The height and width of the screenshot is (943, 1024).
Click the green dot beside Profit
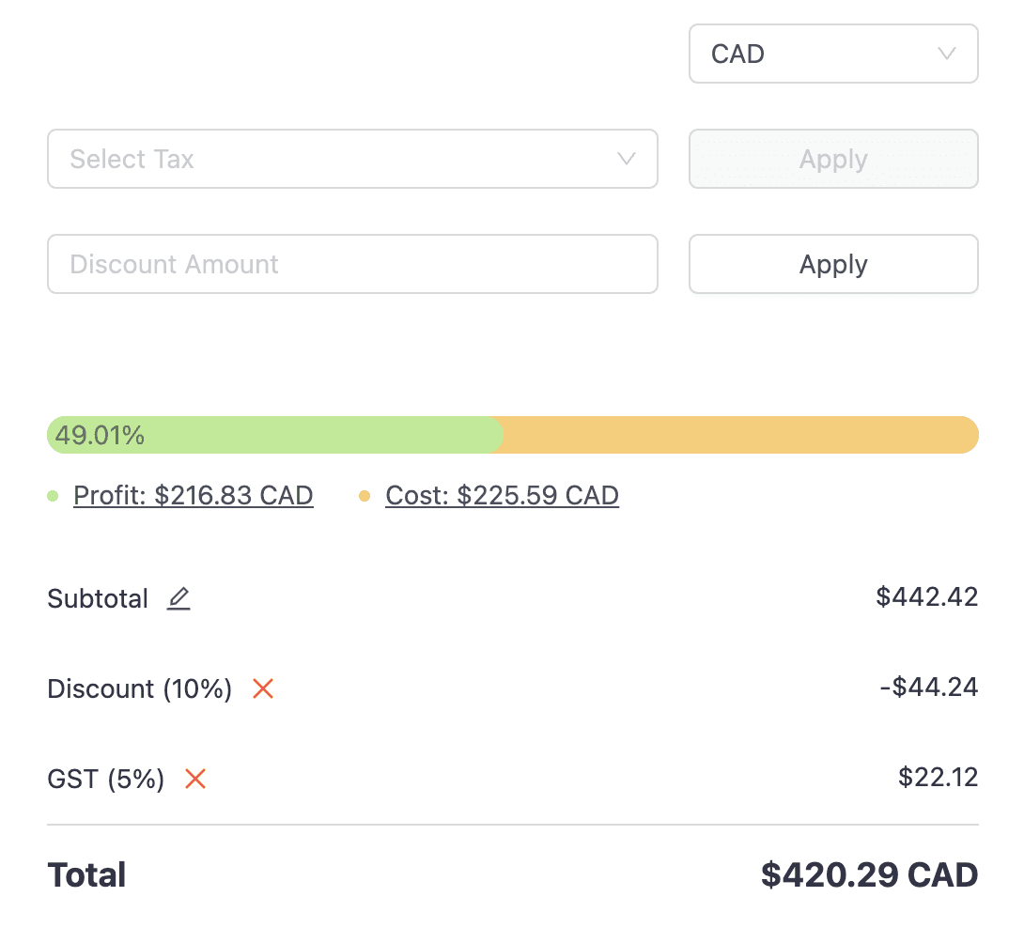point(53,496)
